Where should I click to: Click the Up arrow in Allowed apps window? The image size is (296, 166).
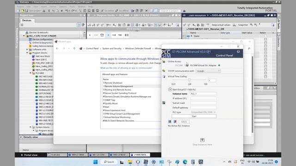point(74,48)
